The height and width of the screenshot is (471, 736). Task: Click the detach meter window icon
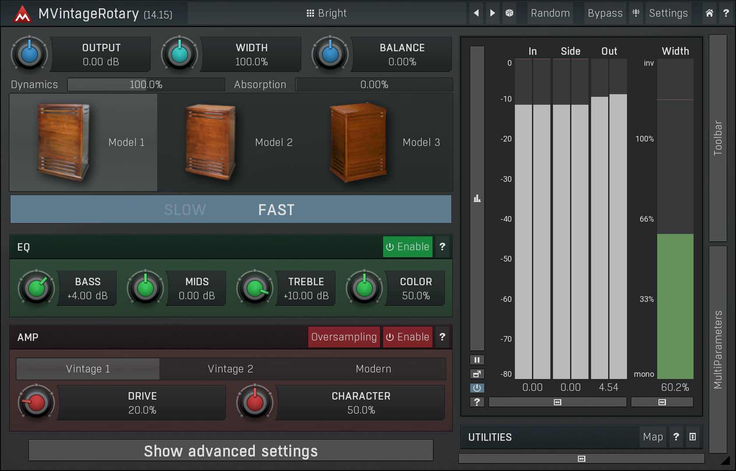point(477,374)
